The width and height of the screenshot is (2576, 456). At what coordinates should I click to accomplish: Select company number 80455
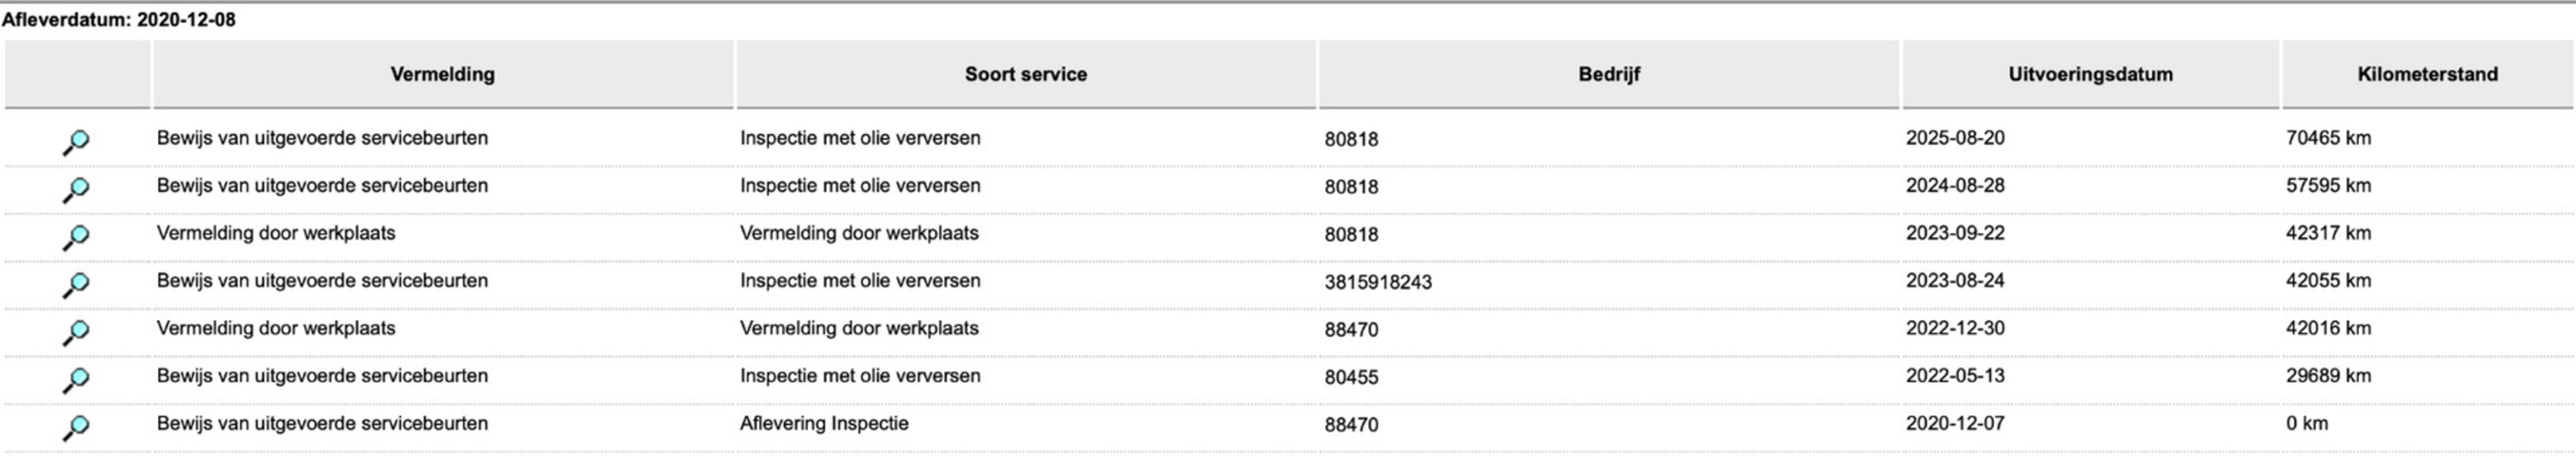[1351, 377]
